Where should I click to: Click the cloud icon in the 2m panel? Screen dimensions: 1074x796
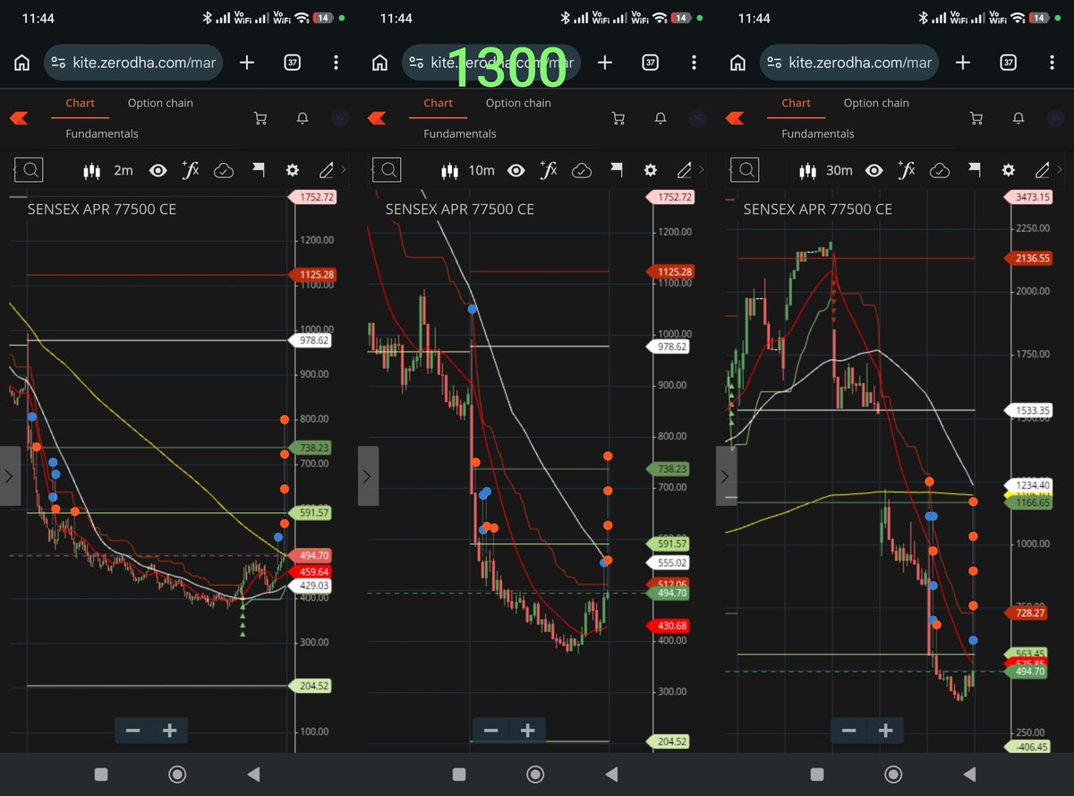(224, 170)
